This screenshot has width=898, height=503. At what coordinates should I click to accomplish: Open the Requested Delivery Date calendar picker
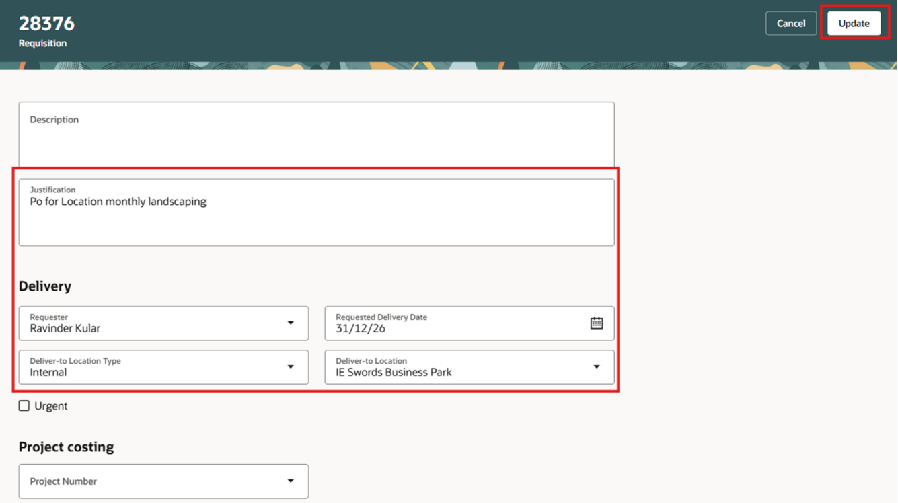pos(597,323)
